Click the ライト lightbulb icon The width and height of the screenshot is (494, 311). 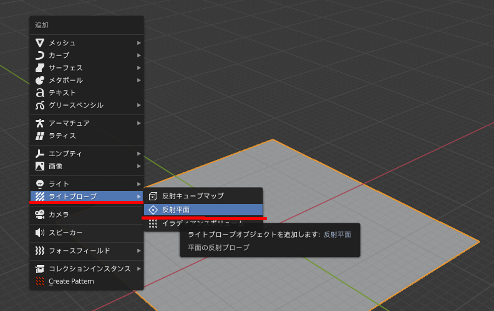coord(40,184)
